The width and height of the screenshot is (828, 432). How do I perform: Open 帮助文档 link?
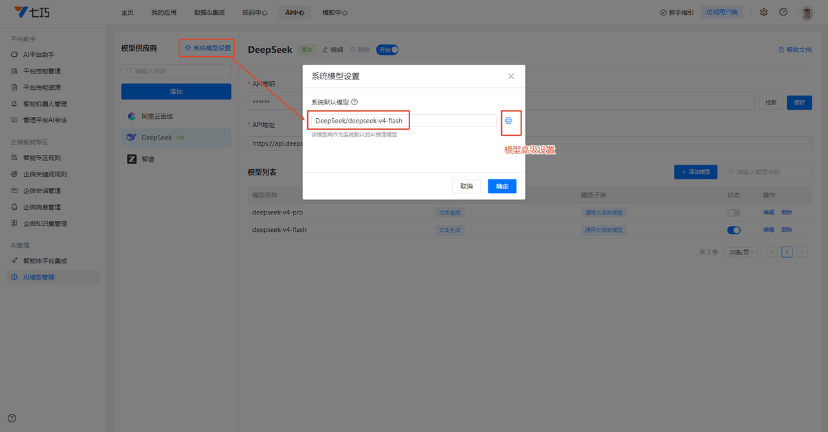coord(794,50)
